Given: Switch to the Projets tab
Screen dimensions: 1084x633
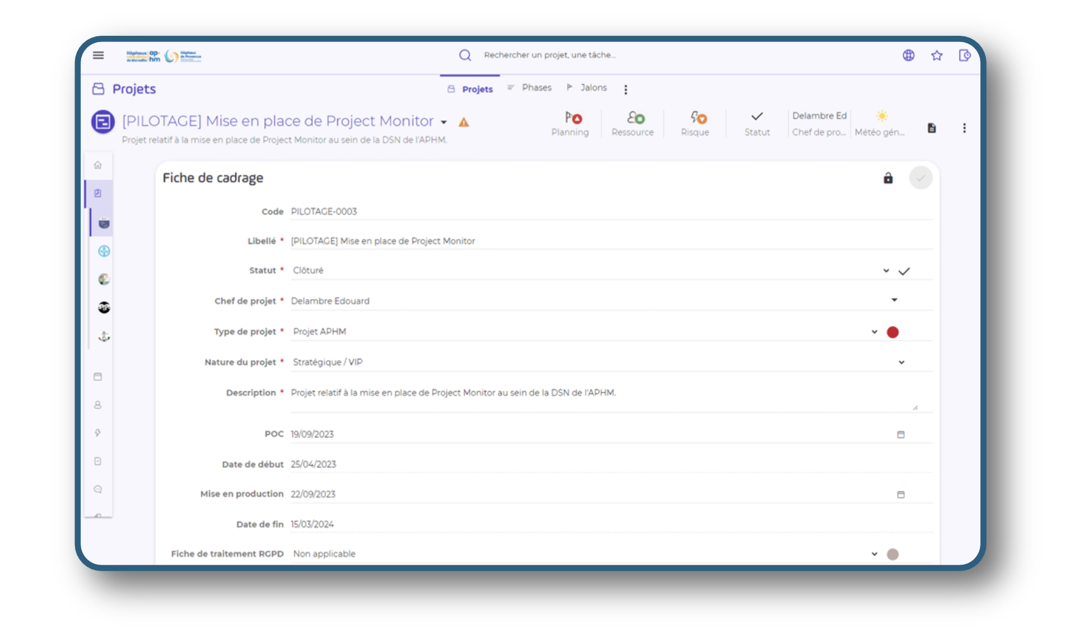Looking at the screenshot, I should tap(470, 89).
